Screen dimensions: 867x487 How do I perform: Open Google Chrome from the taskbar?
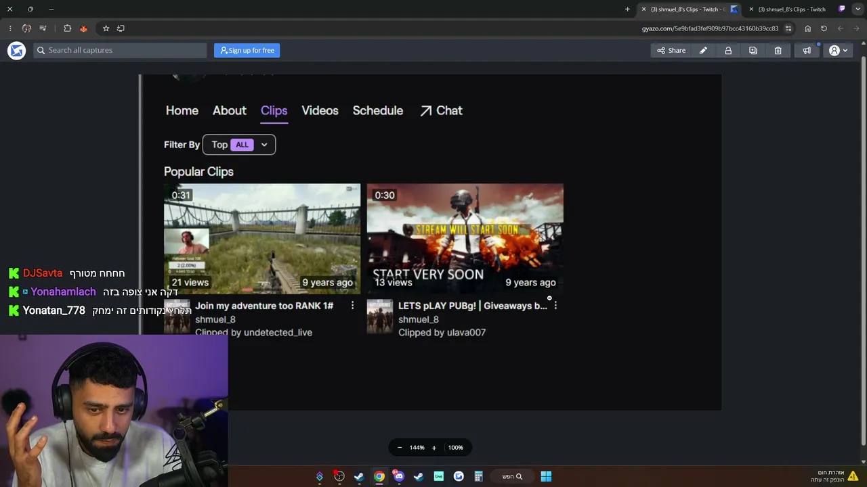point(379,477)
